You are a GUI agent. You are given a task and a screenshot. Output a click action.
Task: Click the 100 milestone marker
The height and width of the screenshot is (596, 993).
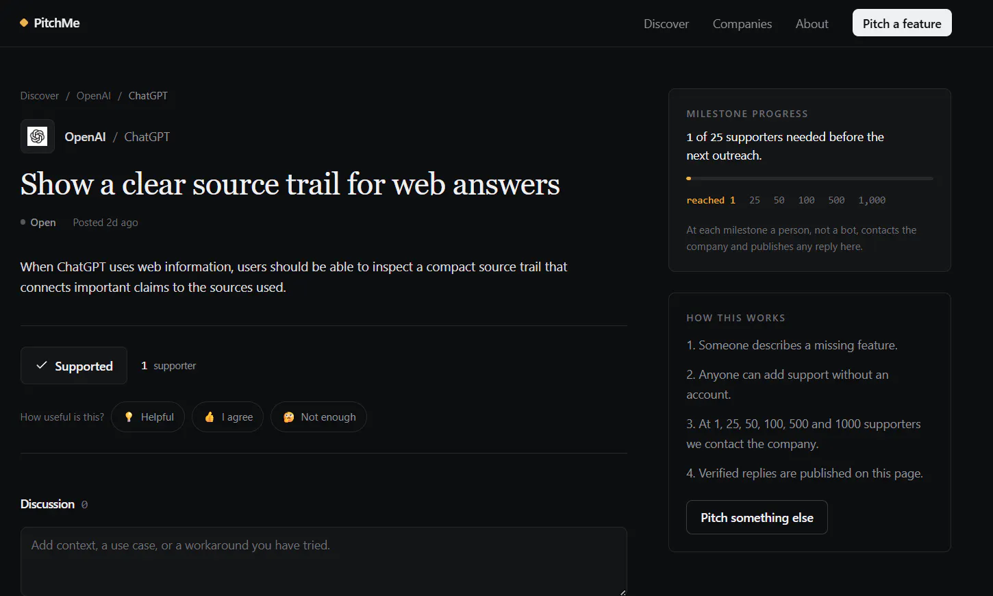[x=807, y=200]
